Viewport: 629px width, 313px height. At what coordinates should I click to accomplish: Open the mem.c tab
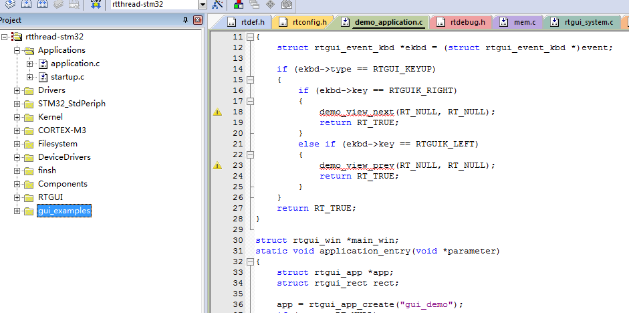[517, 22]
